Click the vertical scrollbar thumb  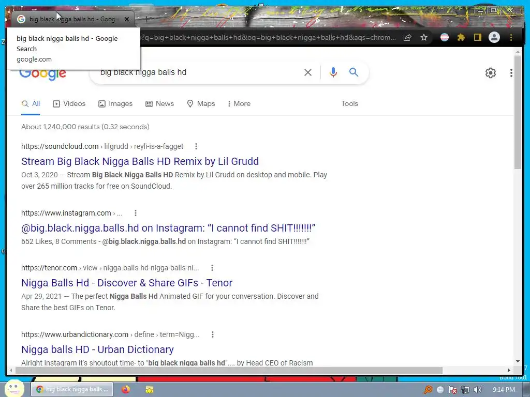pyautogui.click(x=518, y=112)
